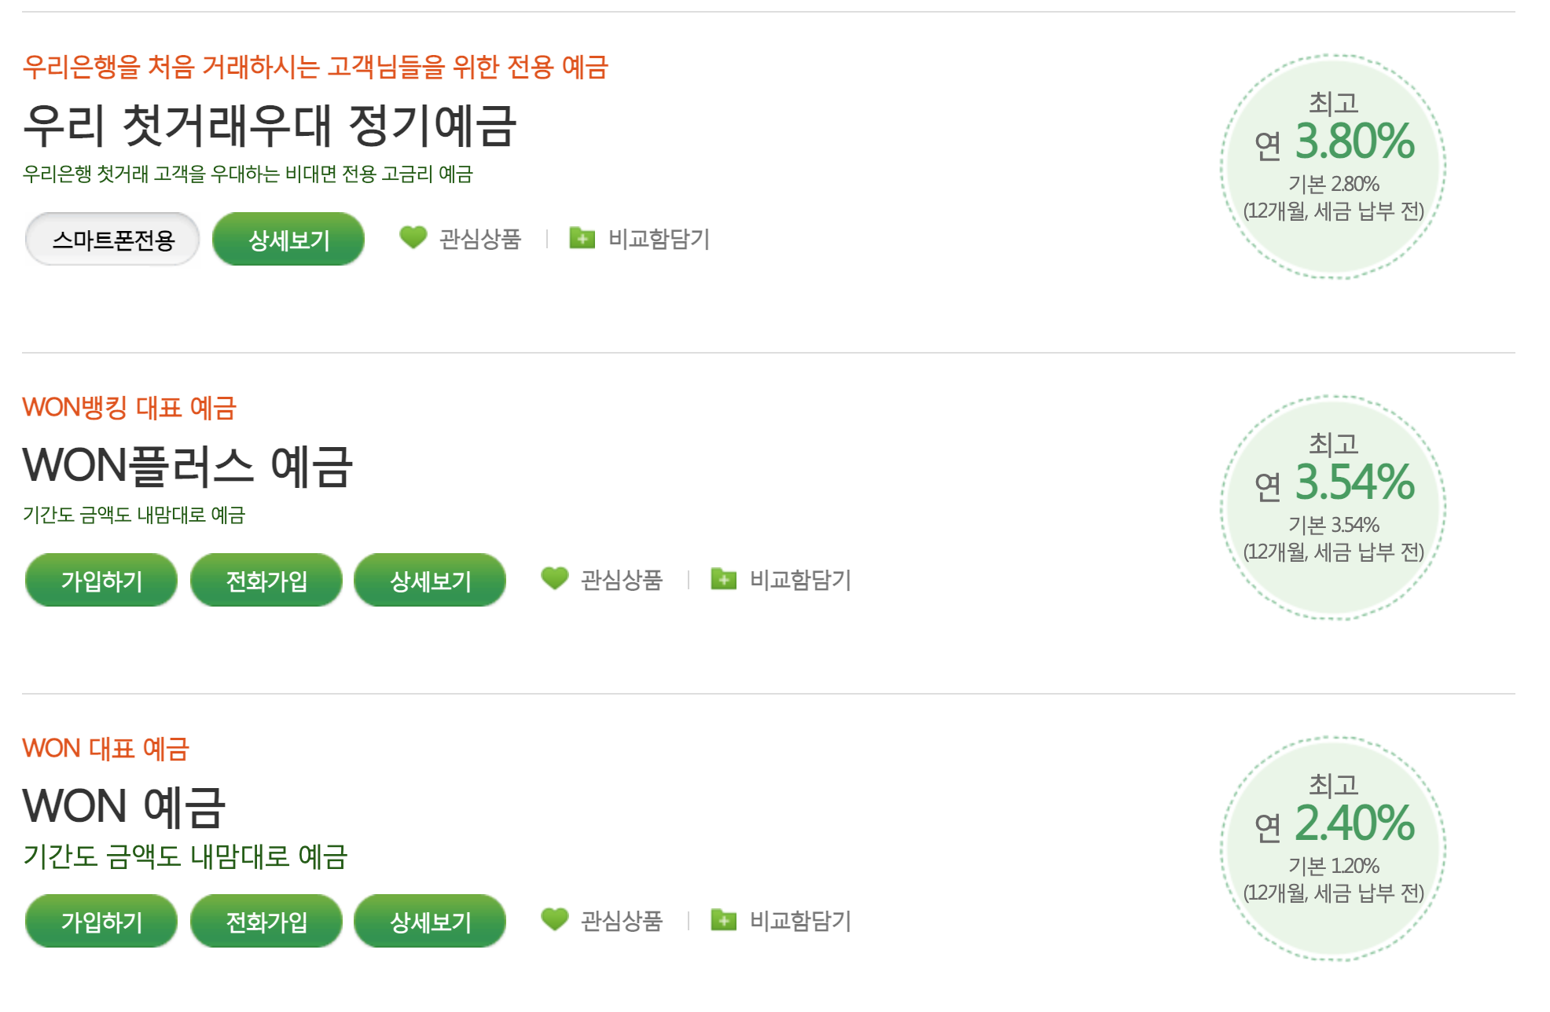
Task: Click 전화가입 for WON 예금
Action: (266, 919)
